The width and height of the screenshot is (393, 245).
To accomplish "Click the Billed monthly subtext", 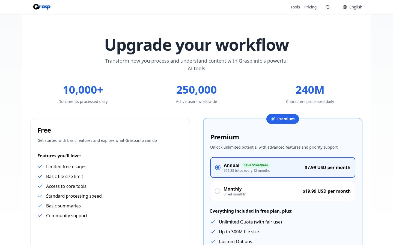I will click(x=234, y=194).
